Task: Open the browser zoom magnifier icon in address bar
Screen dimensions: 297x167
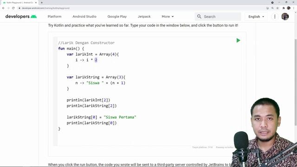Action: coord(272,8)
